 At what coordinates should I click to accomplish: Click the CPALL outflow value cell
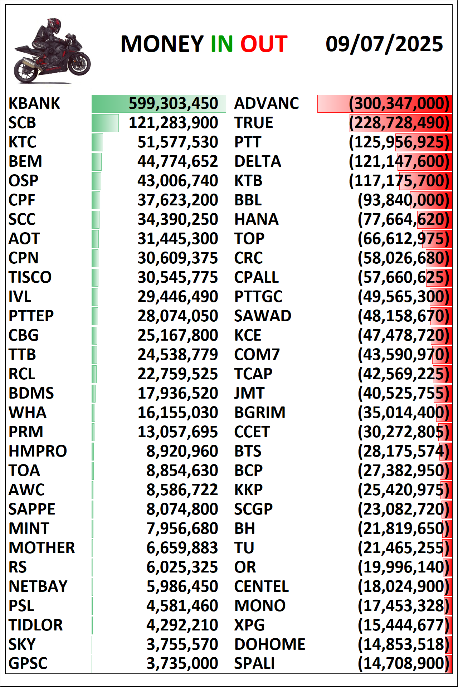tap(404, 277)
